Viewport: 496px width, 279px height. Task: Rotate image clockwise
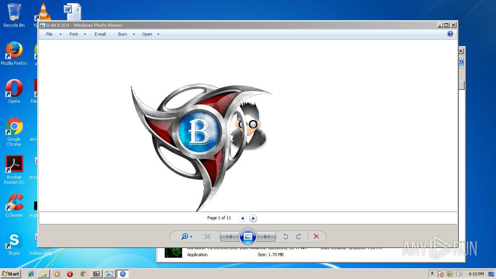click(x=299, y=236)
